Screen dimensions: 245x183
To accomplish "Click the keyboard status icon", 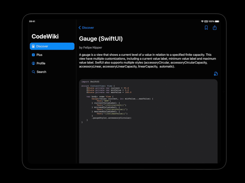I will pos(206,21).
